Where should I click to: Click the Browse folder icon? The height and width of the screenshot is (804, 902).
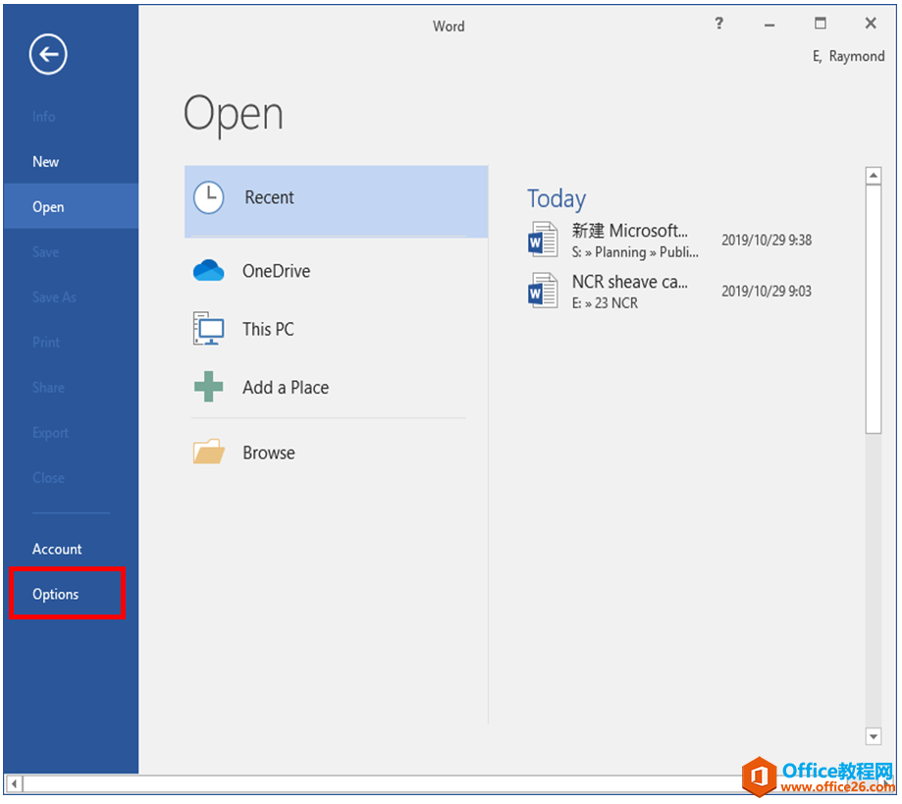(208, 453)
